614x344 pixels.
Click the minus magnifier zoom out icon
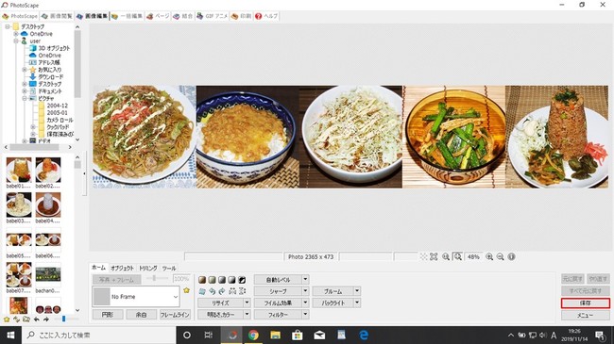[x=500, y=257]
